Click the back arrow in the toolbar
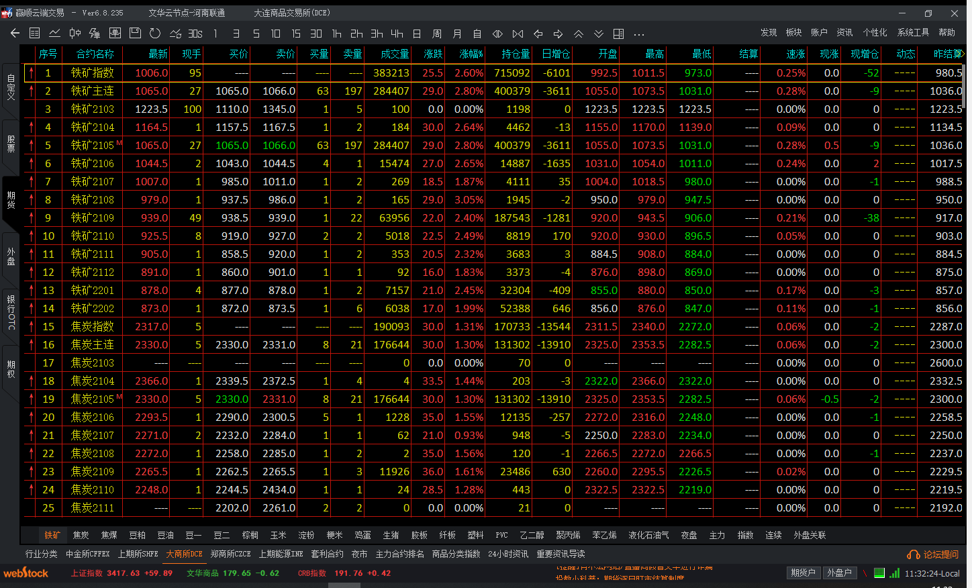Image resolution: width=972 pixels, height=588 pixels. [x=15, y=33]
